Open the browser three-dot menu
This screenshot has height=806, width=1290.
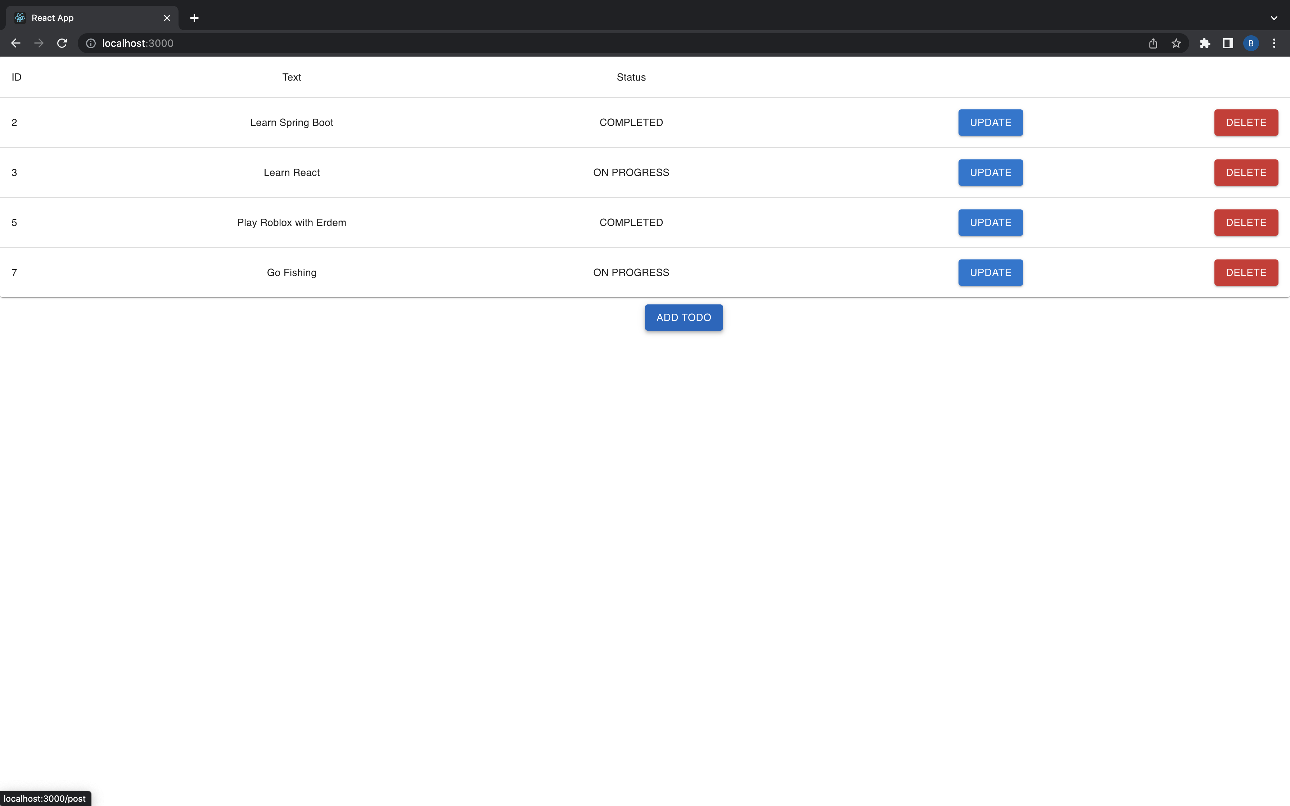point(1274,43)
